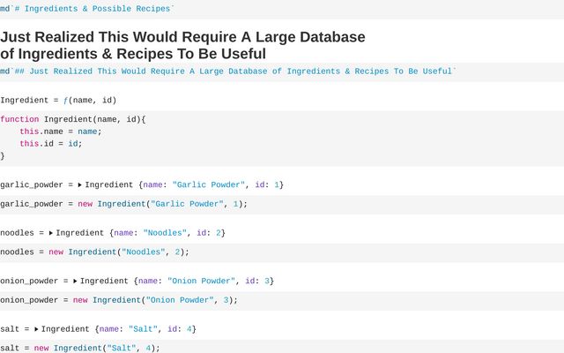Click the italic ƒ function symbol
Viewport: 564px width, 353px height.
click(65, 101)
